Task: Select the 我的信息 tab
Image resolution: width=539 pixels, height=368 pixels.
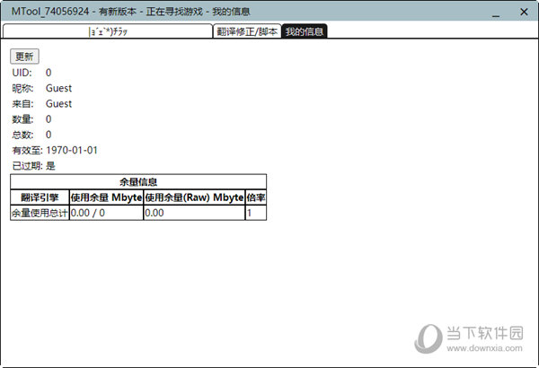Action: (x=305, y=31)
